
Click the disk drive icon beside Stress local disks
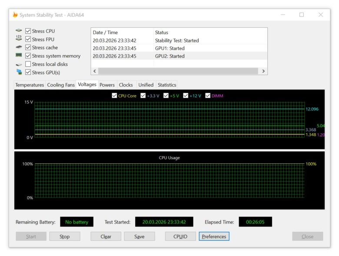point(19,64)
